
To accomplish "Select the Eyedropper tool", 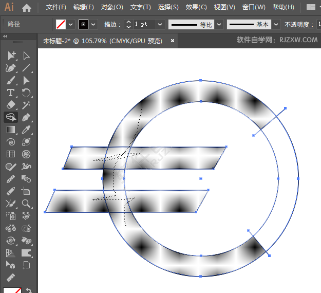I will [x=26, y=130].
